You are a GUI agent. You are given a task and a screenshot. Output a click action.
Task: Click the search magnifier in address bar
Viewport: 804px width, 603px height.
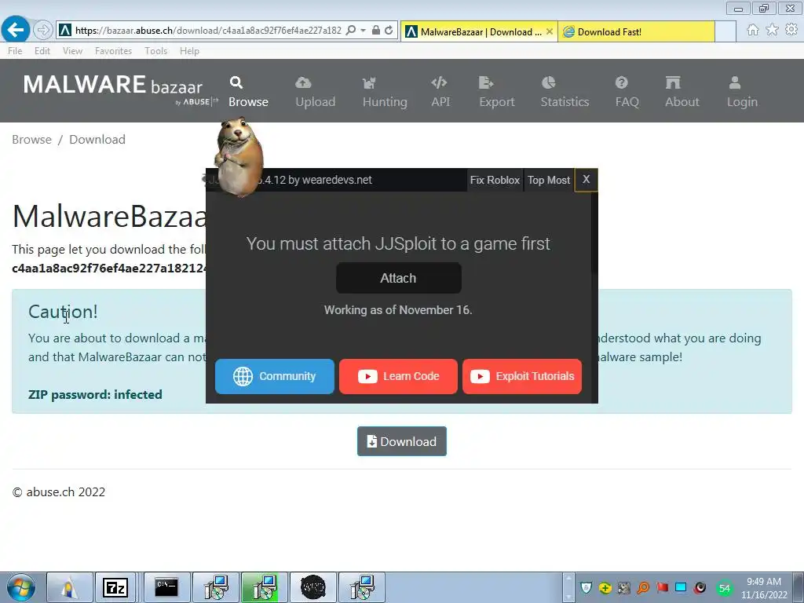coord(351,31)
